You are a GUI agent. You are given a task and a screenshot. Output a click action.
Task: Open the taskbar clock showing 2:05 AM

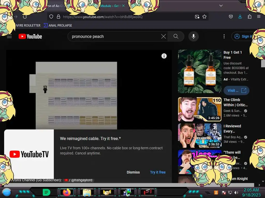(x=251, y=192)
